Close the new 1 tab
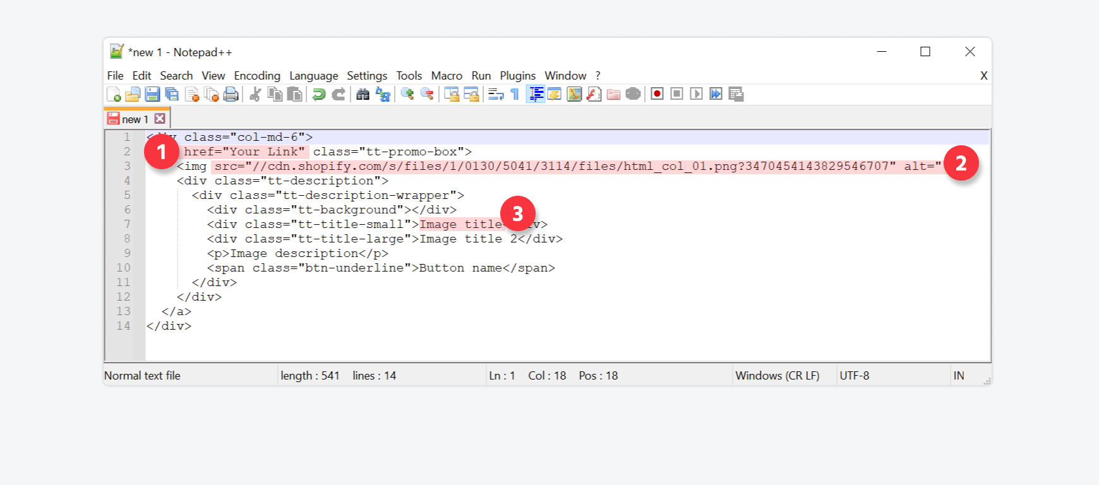The width and height of the screenshot is (1099, 485). coord(160,119)
